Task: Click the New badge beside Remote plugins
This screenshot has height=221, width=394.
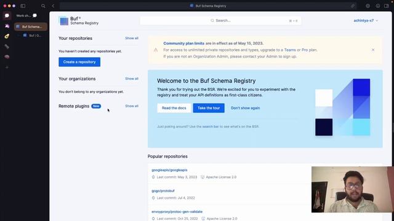Action: [96, 106]
